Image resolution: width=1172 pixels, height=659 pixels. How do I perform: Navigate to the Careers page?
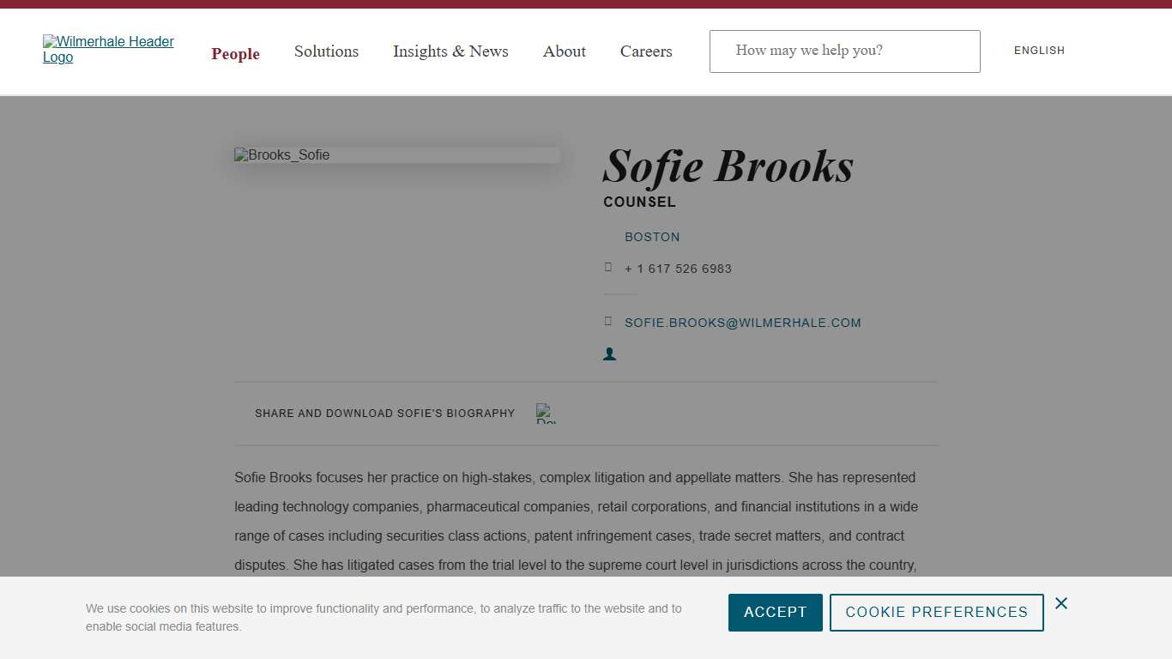pos(646,51)
